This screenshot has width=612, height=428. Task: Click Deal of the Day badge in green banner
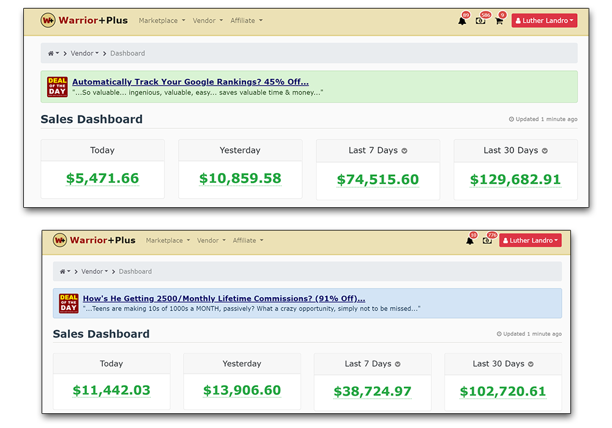coord(58,87)
